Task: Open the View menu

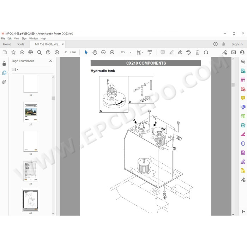Action: click(x=17, y=38)
